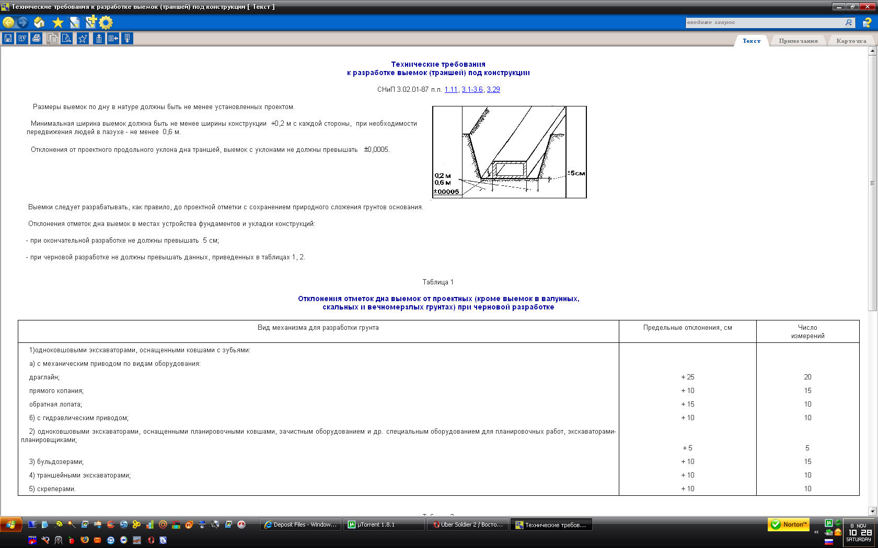Open the home page icon
This screenshot has height=548, width=878.
tap(39, 22)
